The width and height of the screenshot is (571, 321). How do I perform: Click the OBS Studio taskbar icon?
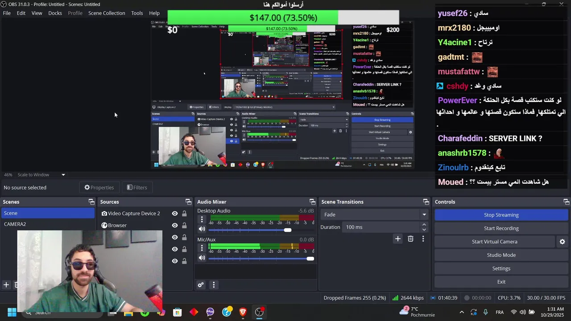pos(259,312)
